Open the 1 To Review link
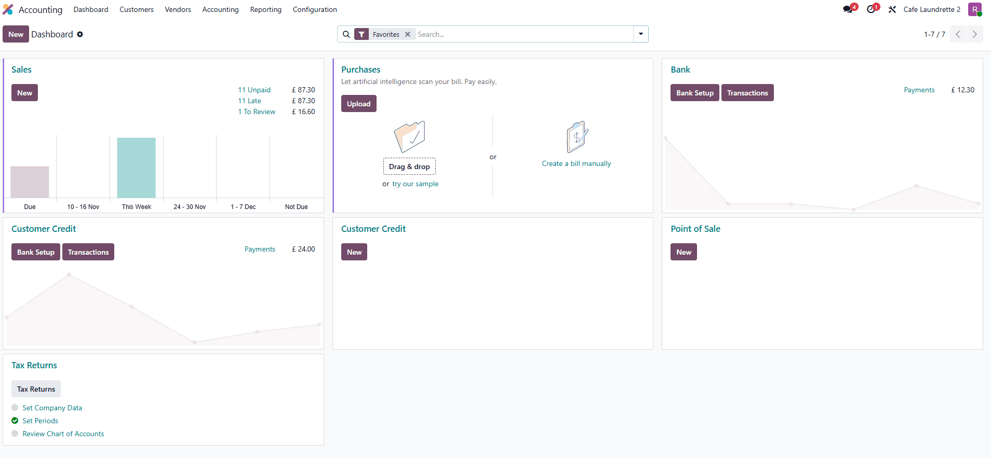The width and height of the screenshot is (991, 458). pos(257,112)
